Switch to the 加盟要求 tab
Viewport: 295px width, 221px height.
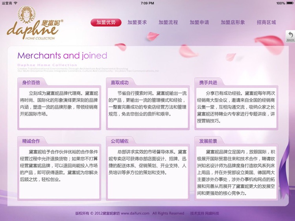[x=137, y=22]
